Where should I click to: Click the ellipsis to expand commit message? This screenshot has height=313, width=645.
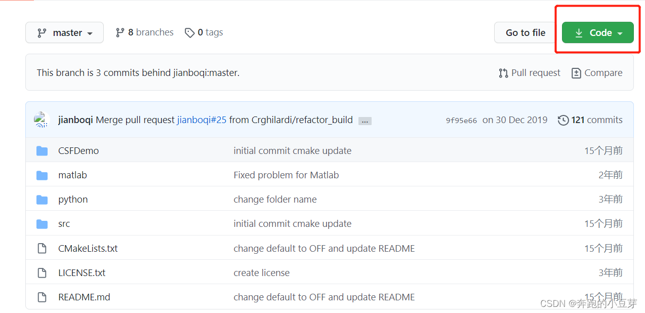[x=365, y=121]
